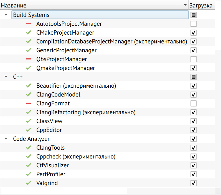Viewport: 221px width, 195px height.
Task: Select the GenericProjectManager plugin name
Action: coord(67,50)
